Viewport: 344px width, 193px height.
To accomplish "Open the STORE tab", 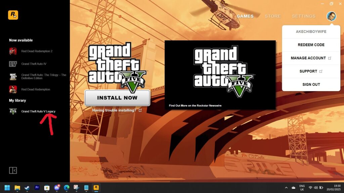I will 272,16.
